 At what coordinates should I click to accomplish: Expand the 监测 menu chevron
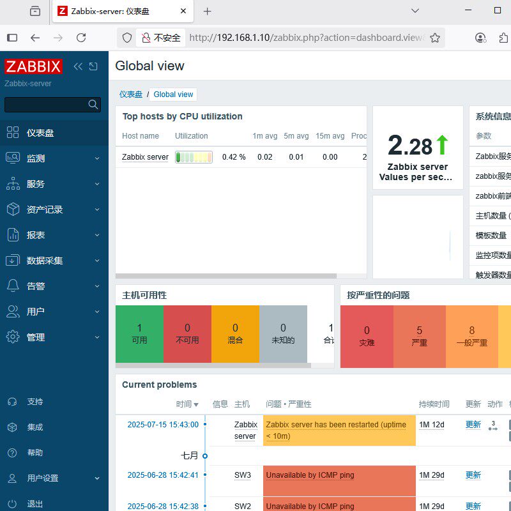click(x=97, y=158)
